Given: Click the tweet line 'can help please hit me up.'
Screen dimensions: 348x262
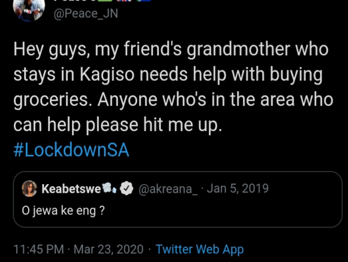Looking at the screenshot, I should [x=118, y=125].
